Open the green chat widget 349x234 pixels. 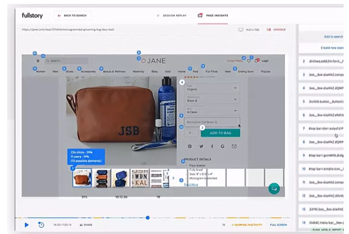pos(274,188)
